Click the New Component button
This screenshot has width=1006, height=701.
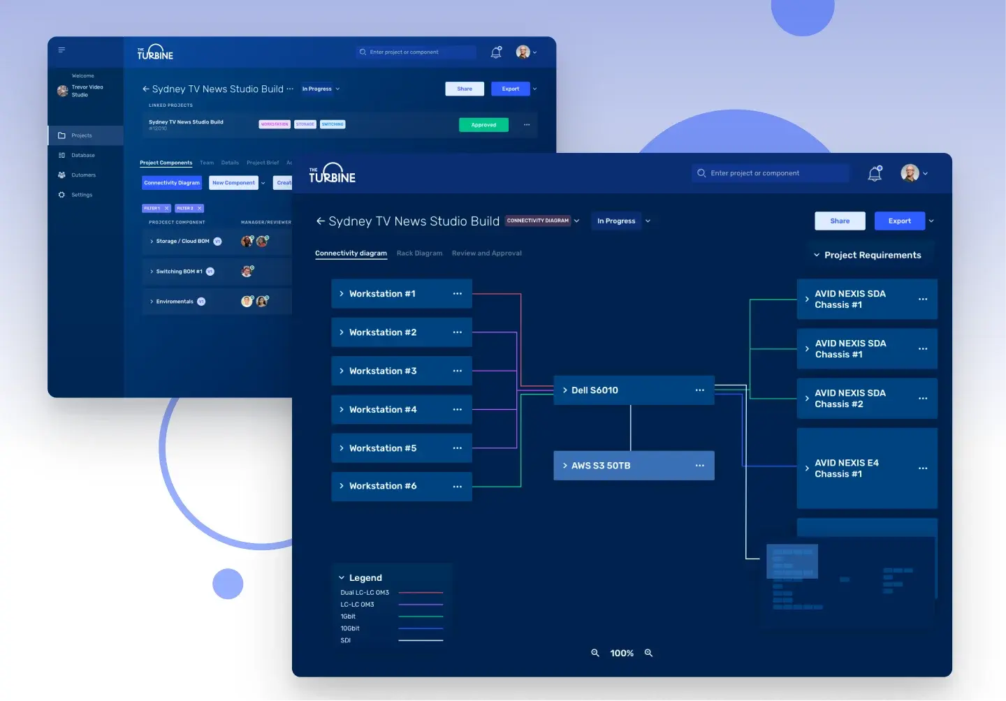(233, 183)
